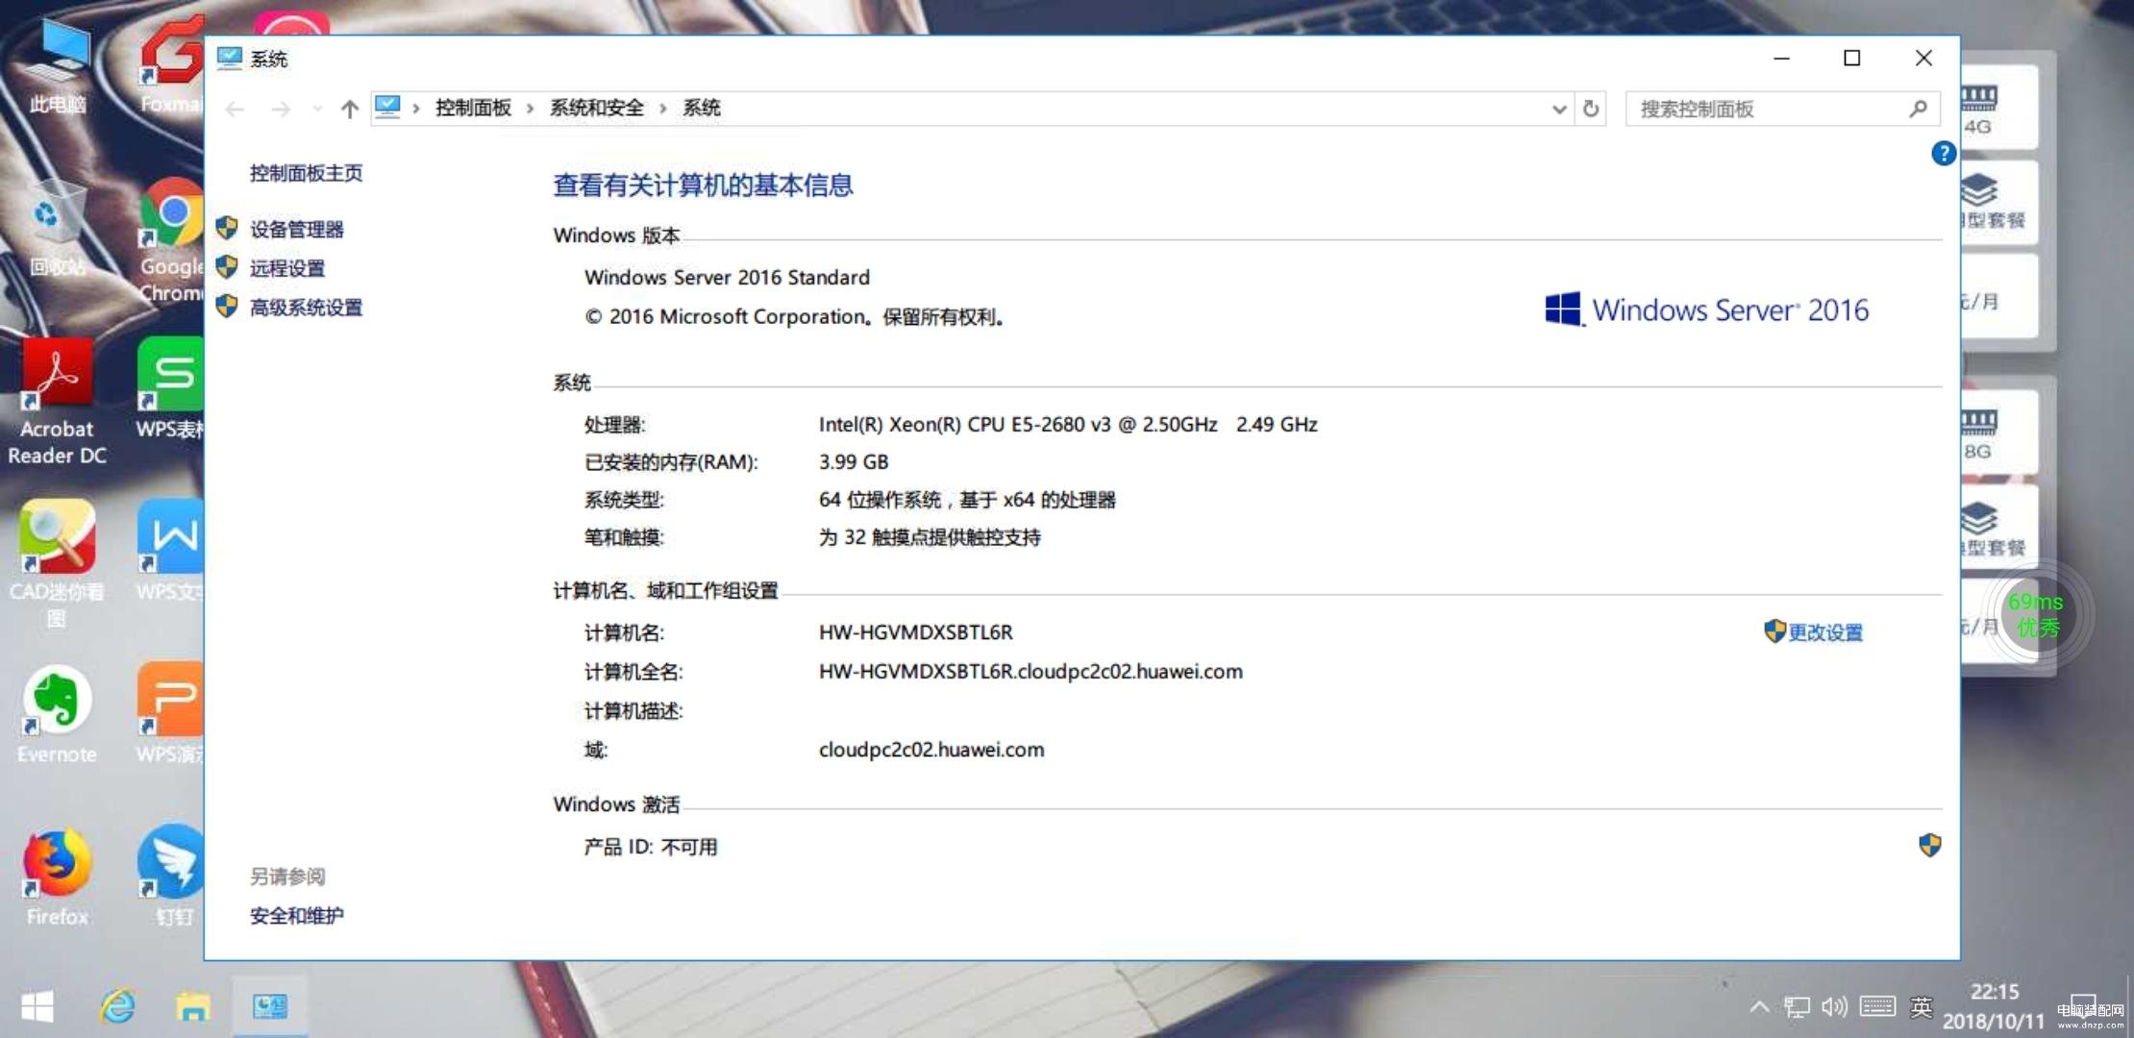Select the This PC desktop icon
Image resolution: width=2134 pixels, height=1038 pixels.
pyautogui.click(x=58, y=67)
